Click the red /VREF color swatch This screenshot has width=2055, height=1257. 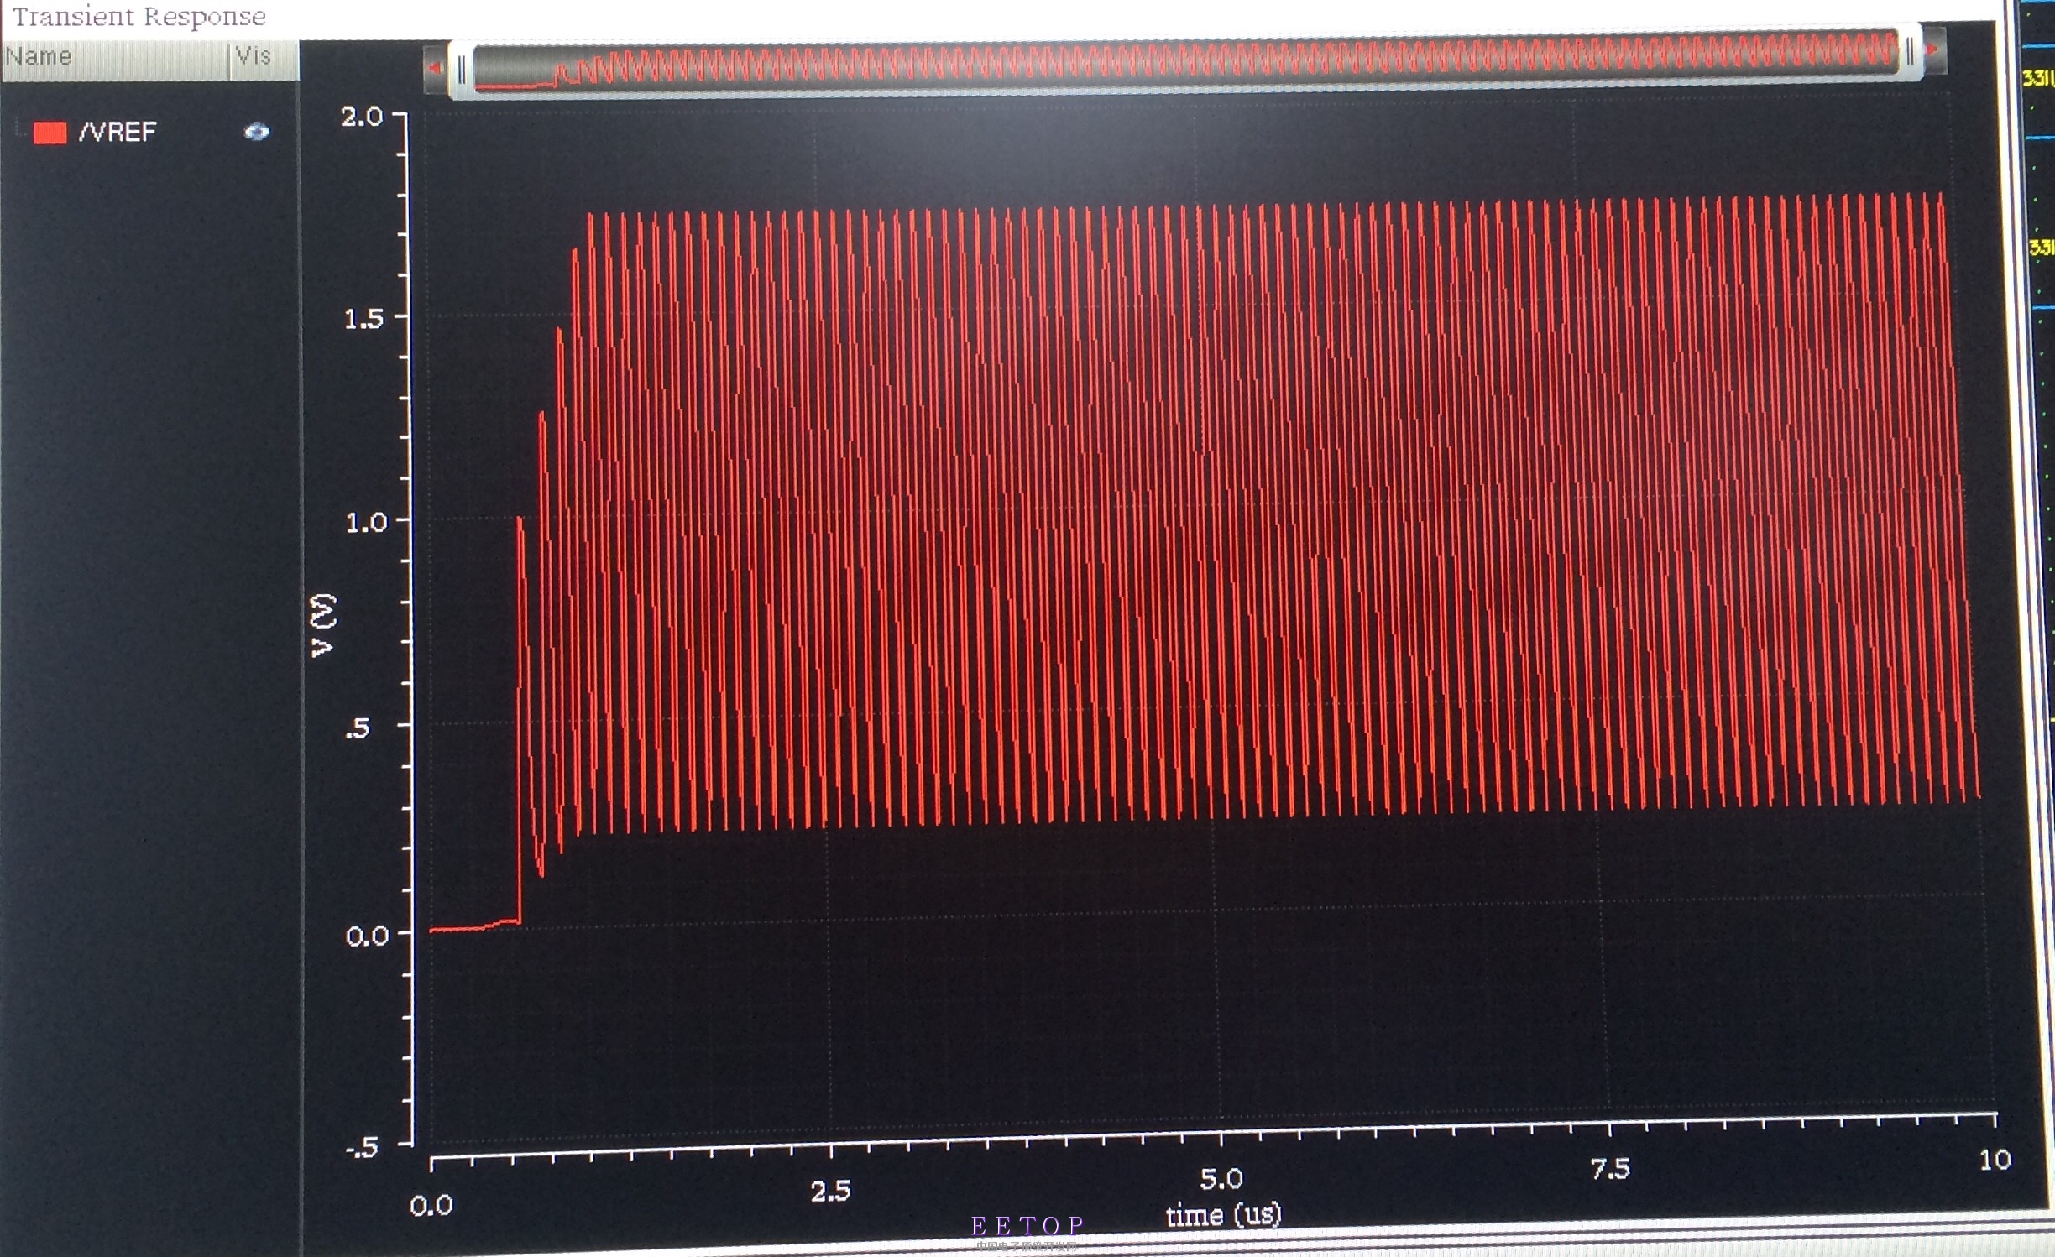pyautogui.click(x=50, y=133)
